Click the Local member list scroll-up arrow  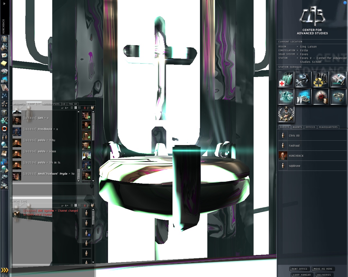click(x=93, y=209)
